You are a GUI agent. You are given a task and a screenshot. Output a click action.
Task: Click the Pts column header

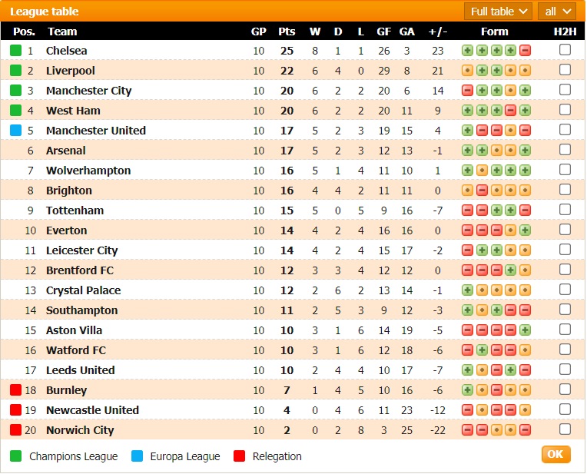[287, 31]
